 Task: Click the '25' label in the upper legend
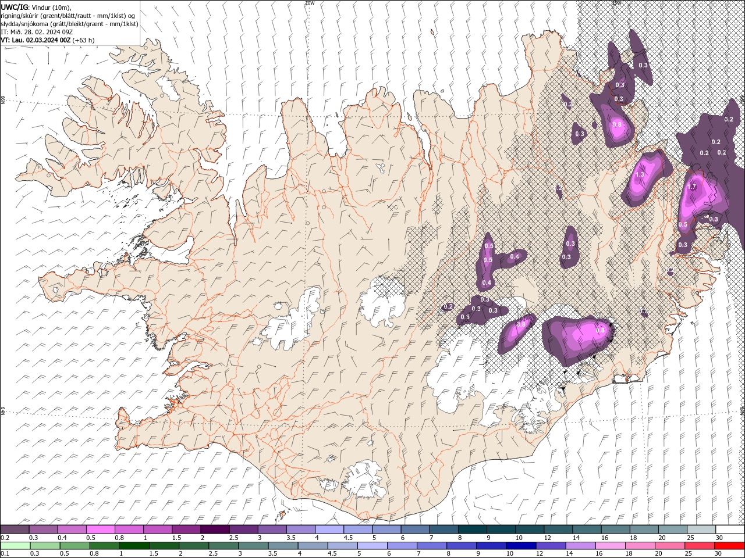click(691, 538)
